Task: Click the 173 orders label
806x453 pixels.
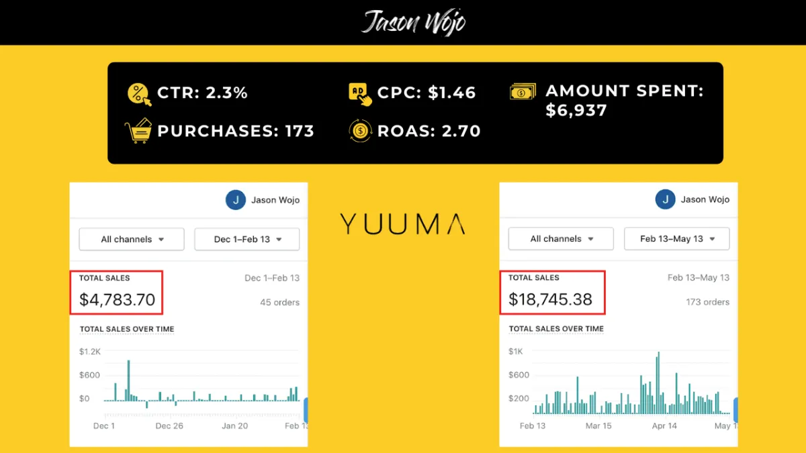Action: [708, 302]
